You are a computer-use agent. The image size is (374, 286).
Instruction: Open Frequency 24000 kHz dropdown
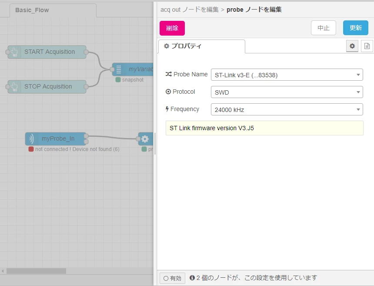click(287, 109)
